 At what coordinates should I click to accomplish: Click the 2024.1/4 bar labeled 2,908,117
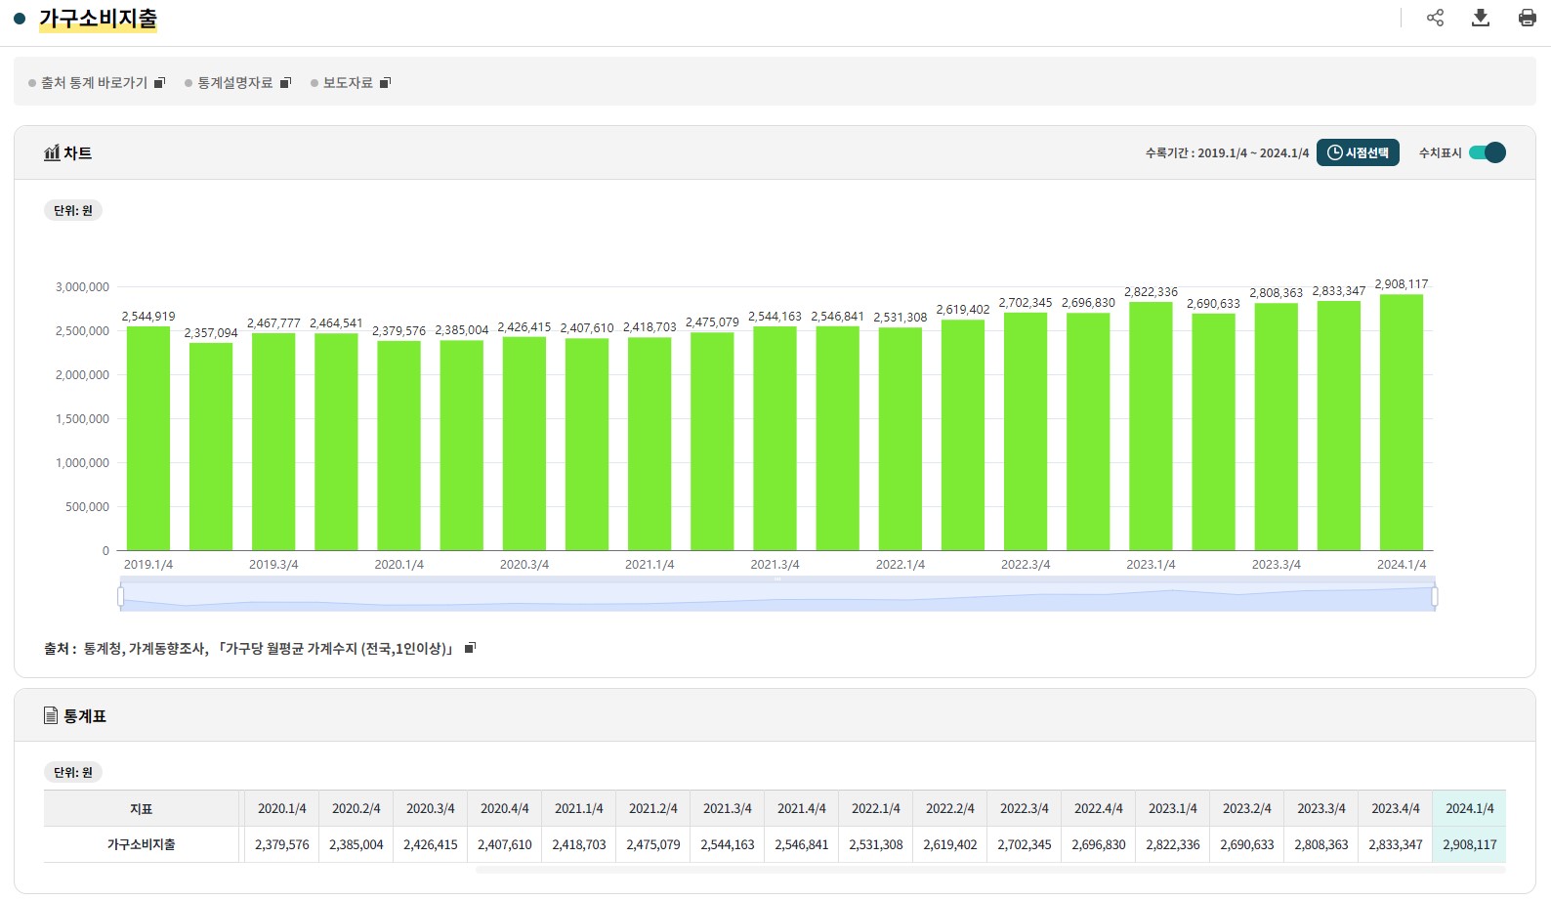click(x=1402, y=422)
